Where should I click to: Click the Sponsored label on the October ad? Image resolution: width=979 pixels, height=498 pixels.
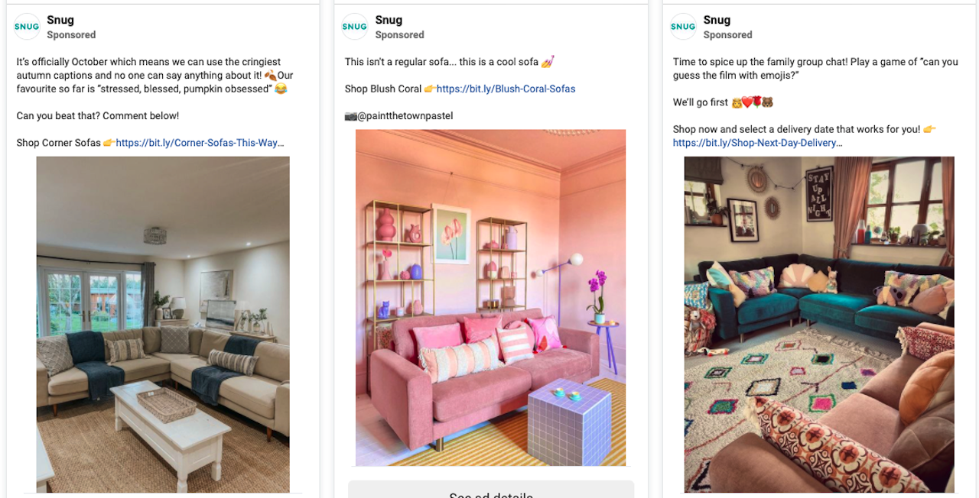71,35
